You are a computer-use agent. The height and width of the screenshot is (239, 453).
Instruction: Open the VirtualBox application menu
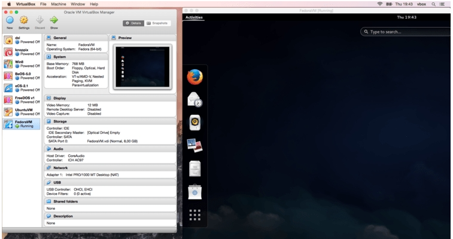point(25,4)
